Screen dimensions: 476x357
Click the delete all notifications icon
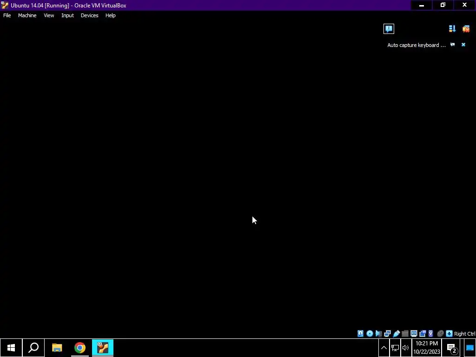[x=466, y=28]
